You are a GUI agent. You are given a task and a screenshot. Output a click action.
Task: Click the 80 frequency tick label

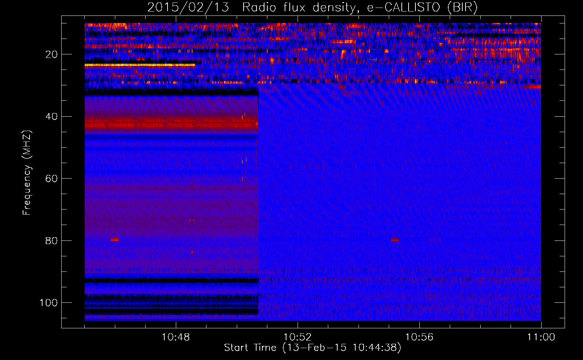[x=52, y=240]
